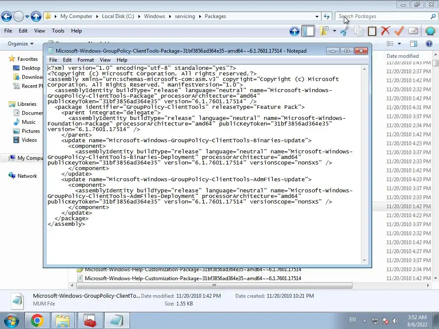Image resolution: width=439 pixels, height=329 pixels.
Task: Open the Notepad Edit menu
Action: point(67,60)
